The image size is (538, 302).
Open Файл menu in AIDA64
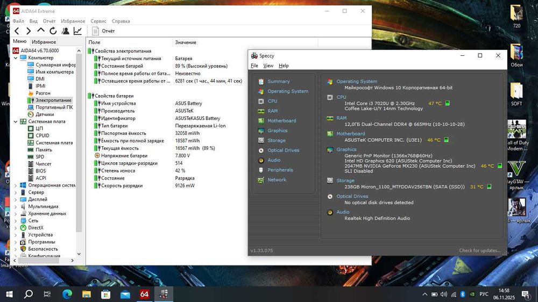pos(18,21)
